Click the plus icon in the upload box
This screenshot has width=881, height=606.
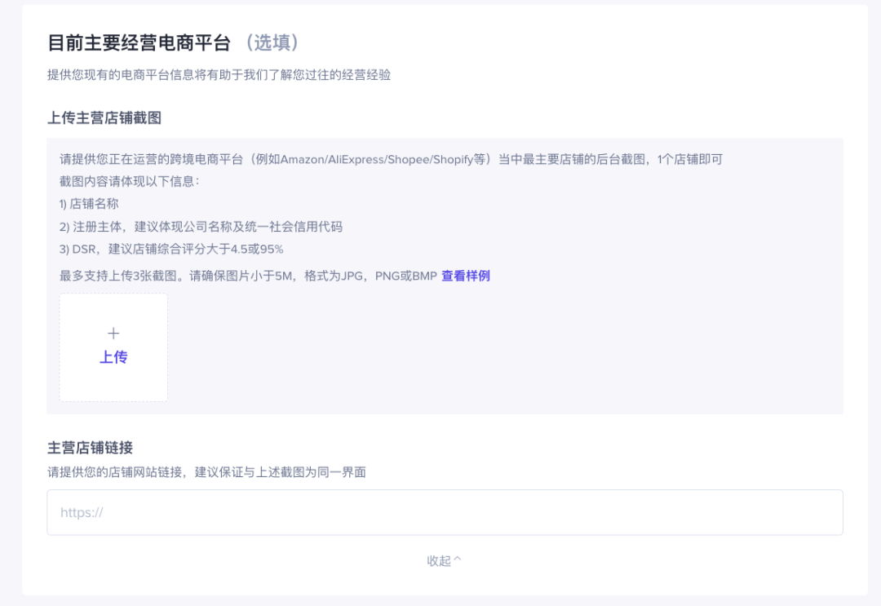click(113, 333)
